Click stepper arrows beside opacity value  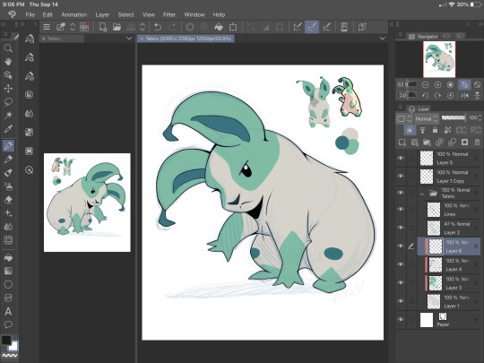point(480,118)
